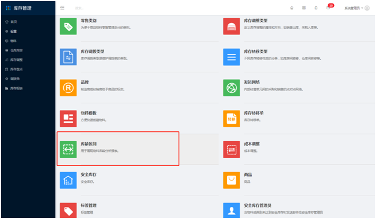Open the notification bell icon
The image size is (376, 219).
click(x=316, y=8)
